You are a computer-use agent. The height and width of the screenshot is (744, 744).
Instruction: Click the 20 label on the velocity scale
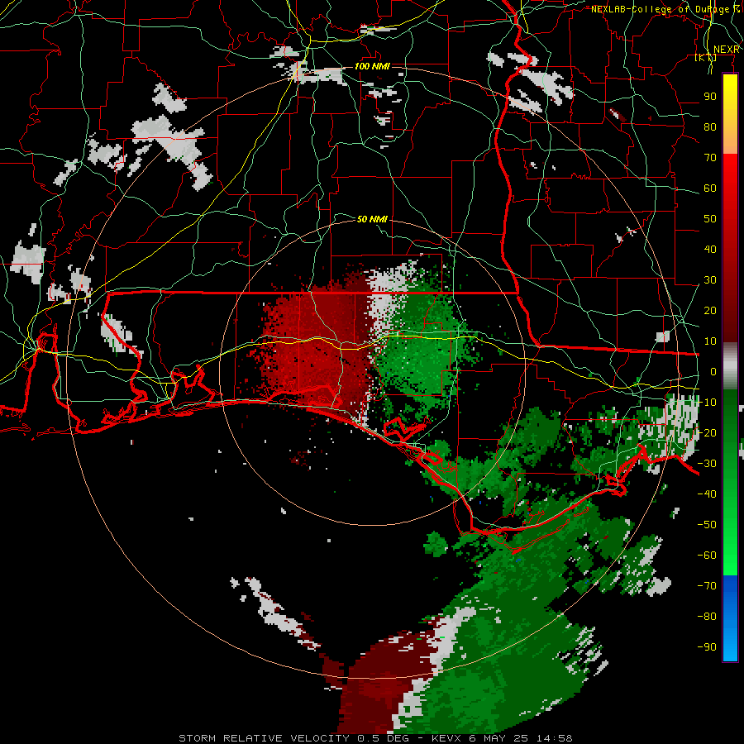710,310
